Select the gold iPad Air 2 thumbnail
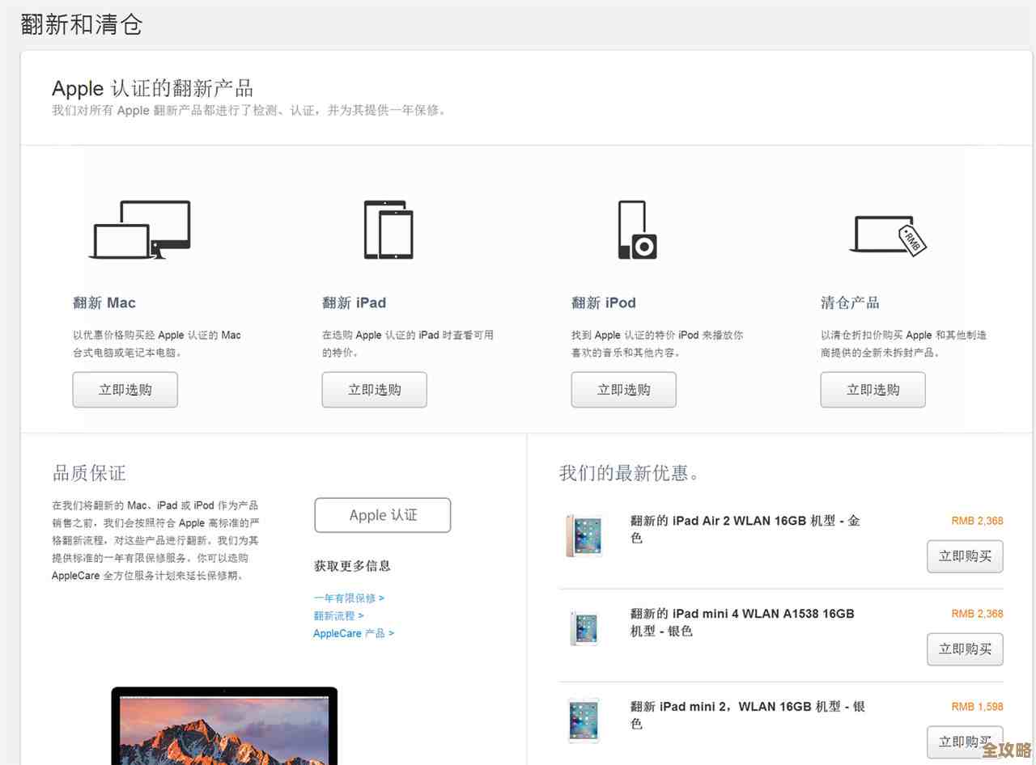 pos(584,535)
